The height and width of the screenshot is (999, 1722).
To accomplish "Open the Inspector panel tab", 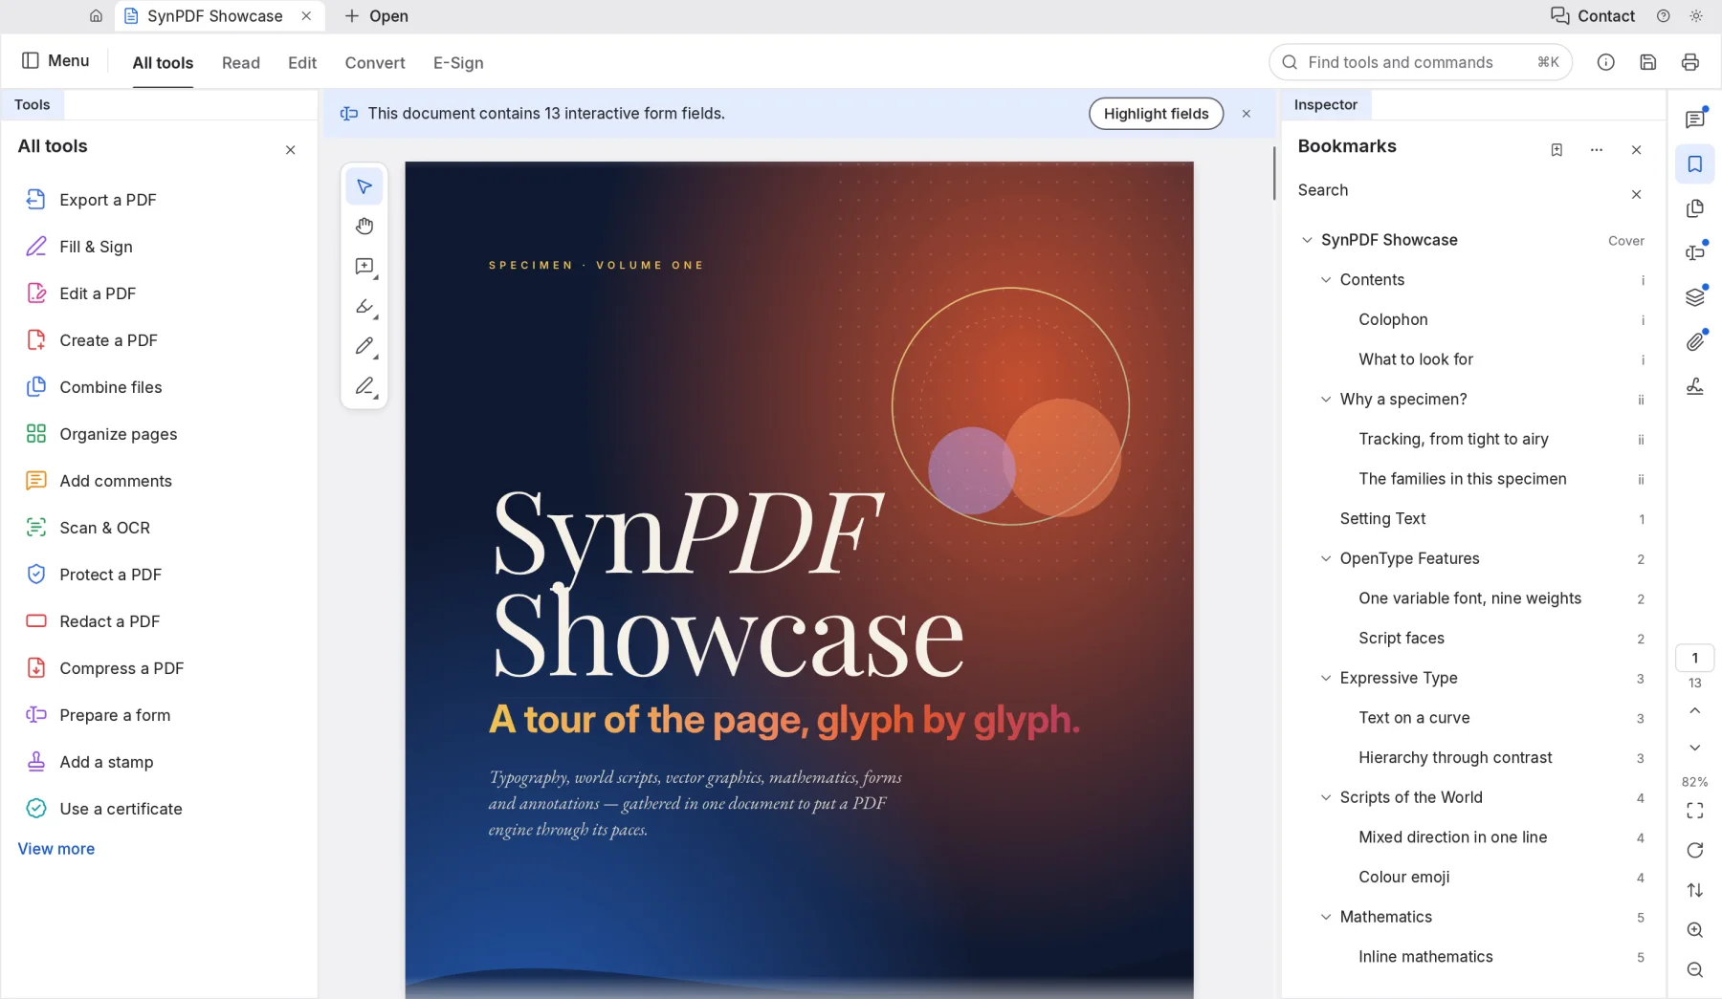I will point(1326,105).
